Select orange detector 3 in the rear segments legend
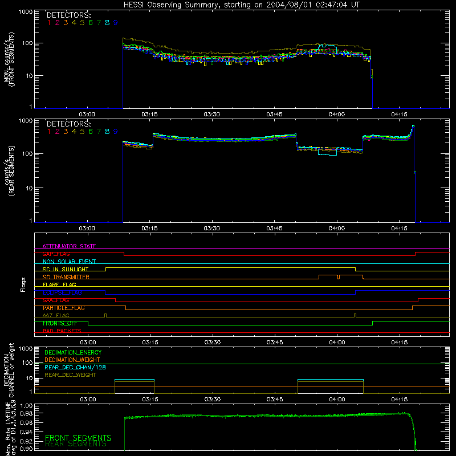Viewport: 456px width, 456px height. tap(66, 132)
